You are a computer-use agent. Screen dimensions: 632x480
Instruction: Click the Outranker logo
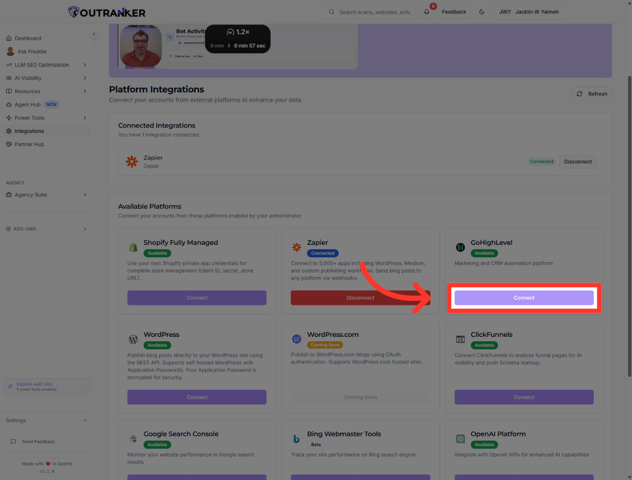pos(107,12)
